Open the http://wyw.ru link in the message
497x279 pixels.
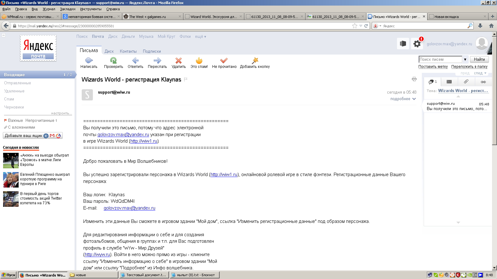point(98,255)
